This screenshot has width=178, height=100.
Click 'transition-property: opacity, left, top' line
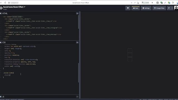(x=20, y=62)
